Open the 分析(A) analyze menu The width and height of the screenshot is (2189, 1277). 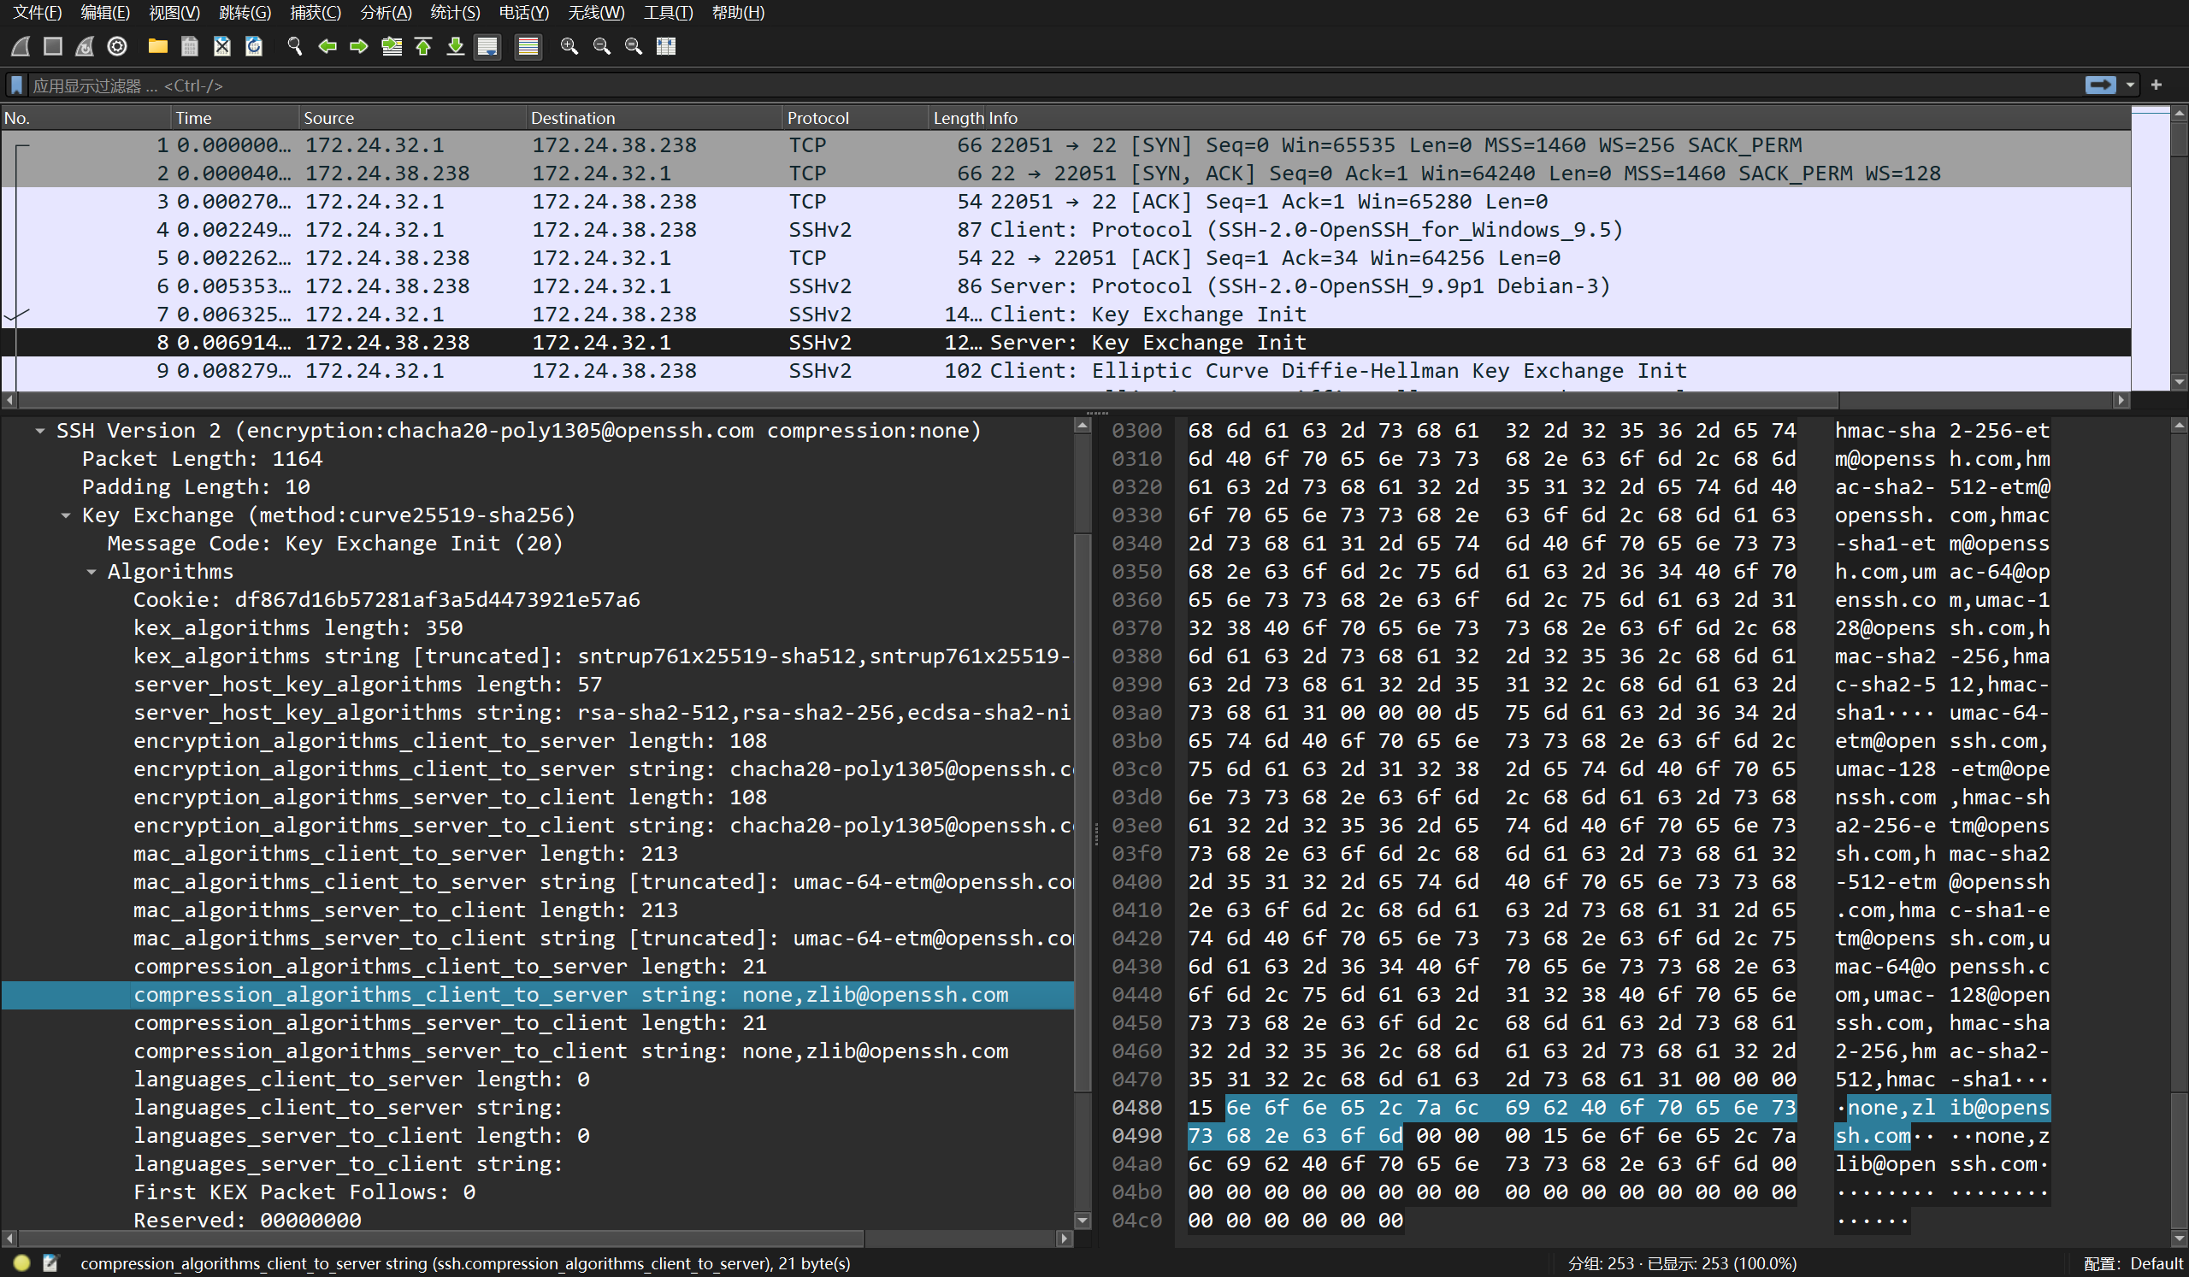point(386,12)
